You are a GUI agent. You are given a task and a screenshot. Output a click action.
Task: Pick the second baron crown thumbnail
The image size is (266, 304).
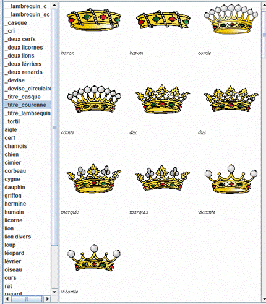163,20
